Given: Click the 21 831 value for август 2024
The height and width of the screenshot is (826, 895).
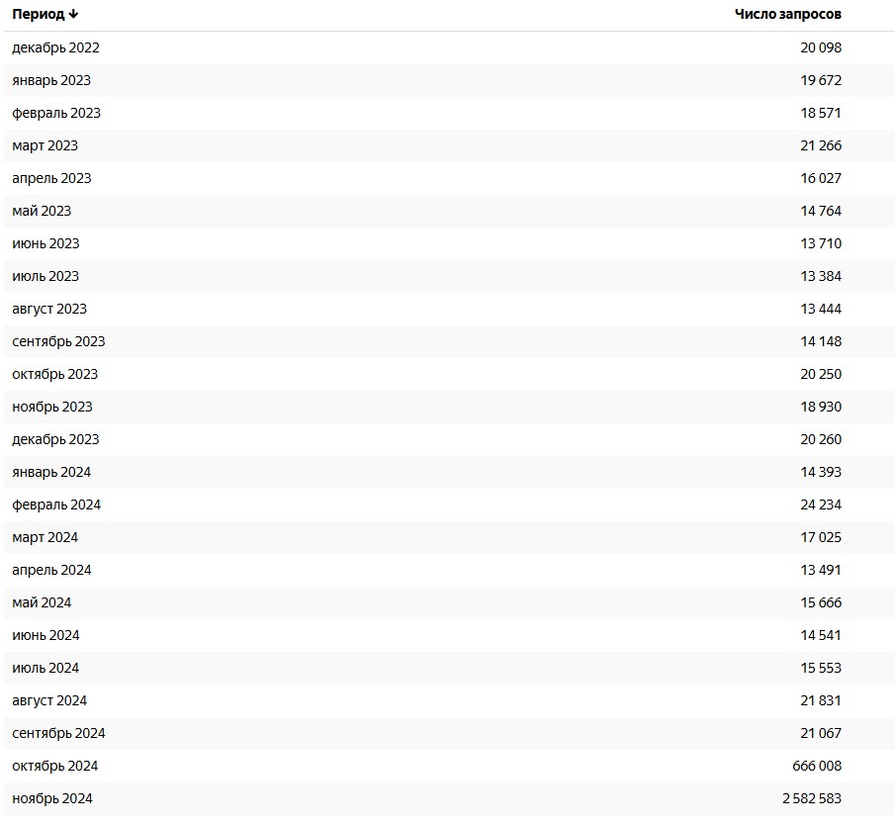Looking at the screenshot, I should (x=821, y=700).
